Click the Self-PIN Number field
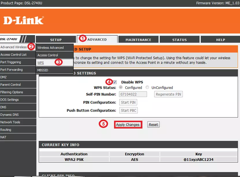240x177 pixels. 133,94
